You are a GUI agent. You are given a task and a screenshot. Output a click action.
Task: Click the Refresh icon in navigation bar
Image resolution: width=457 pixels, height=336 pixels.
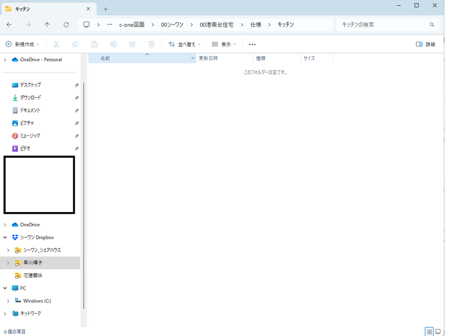click(66, 25)
